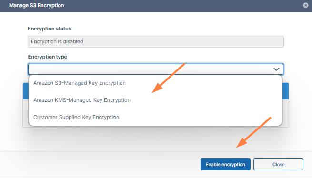This screenshot has width=312, height=178.
Task: Dismiss the dialog via the title bar X icon
Action: 306,5
